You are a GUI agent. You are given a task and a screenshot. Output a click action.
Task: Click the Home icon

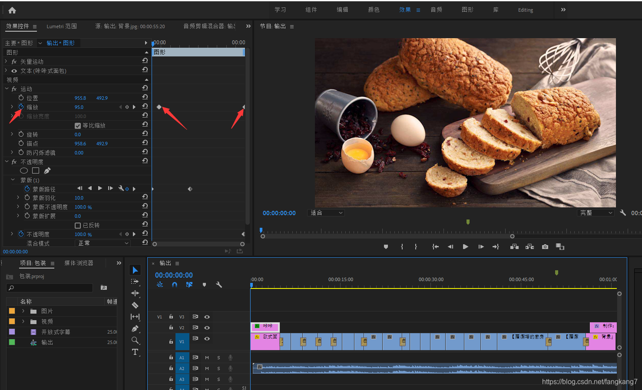pyautogui.click(x=12, y=10)
